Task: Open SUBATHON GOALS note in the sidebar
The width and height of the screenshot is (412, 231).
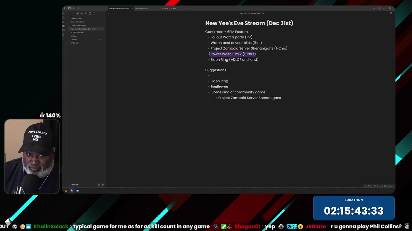Action: (78, 32)
